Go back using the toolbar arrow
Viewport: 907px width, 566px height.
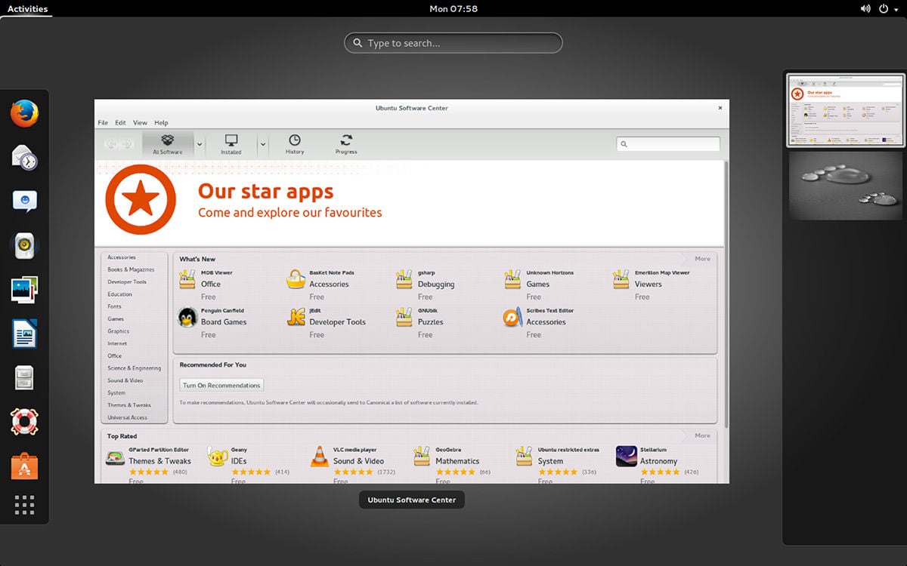(110, 144)
